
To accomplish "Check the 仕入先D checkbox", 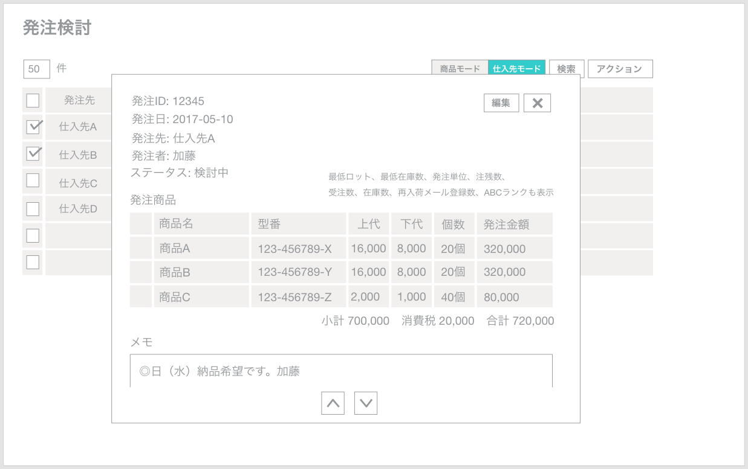I will coord(33,209).
